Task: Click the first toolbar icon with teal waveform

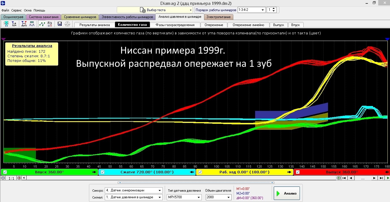Action: [x=6, y=24]
